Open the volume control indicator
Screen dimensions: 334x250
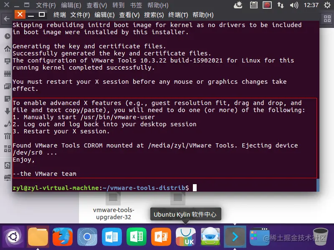[x=294, y=5]
